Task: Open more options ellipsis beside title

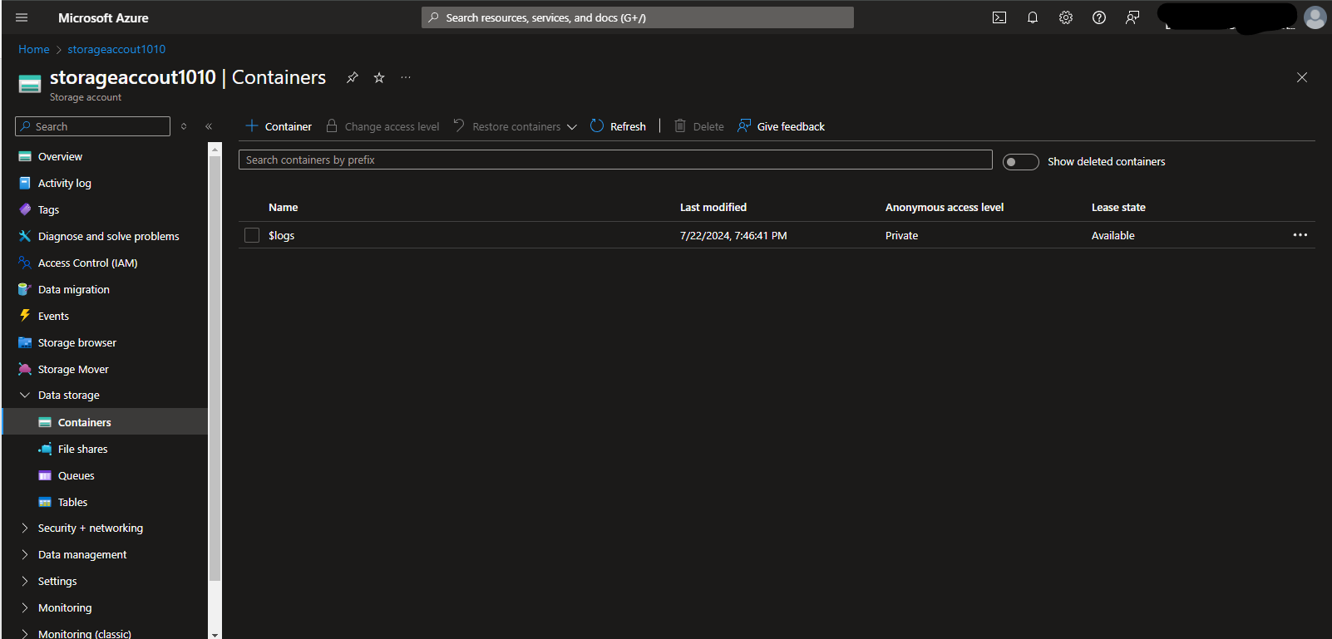Action: pyautogui.click(x=406, y=77)
